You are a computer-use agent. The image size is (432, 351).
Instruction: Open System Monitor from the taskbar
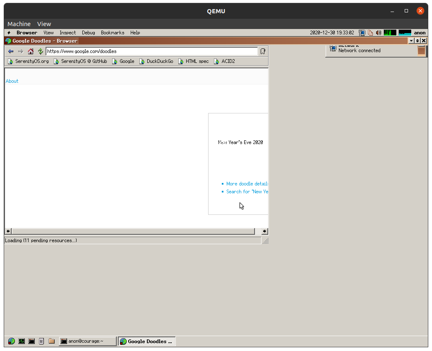coord(22,341)
